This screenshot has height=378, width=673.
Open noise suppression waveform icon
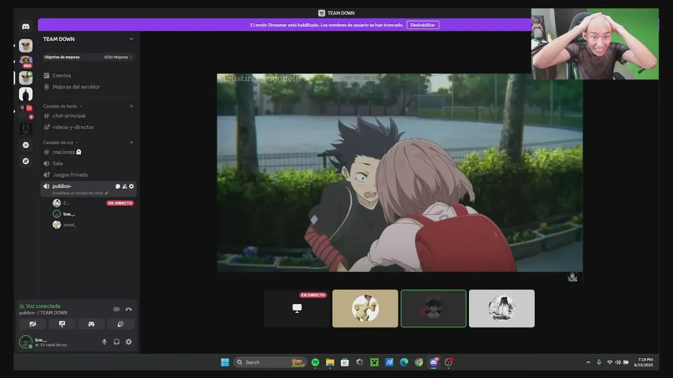tap(117, 309)
